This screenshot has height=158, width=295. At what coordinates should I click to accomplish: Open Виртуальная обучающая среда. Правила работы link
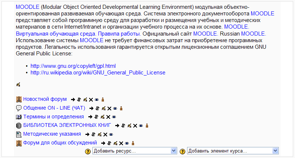tap(78, 34)
